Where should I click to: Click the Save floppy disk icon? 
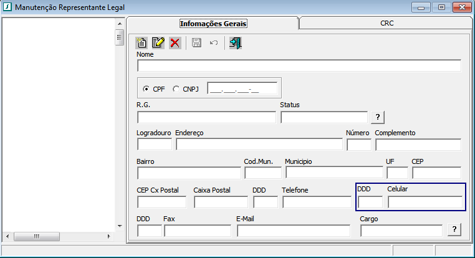point(196,43)
